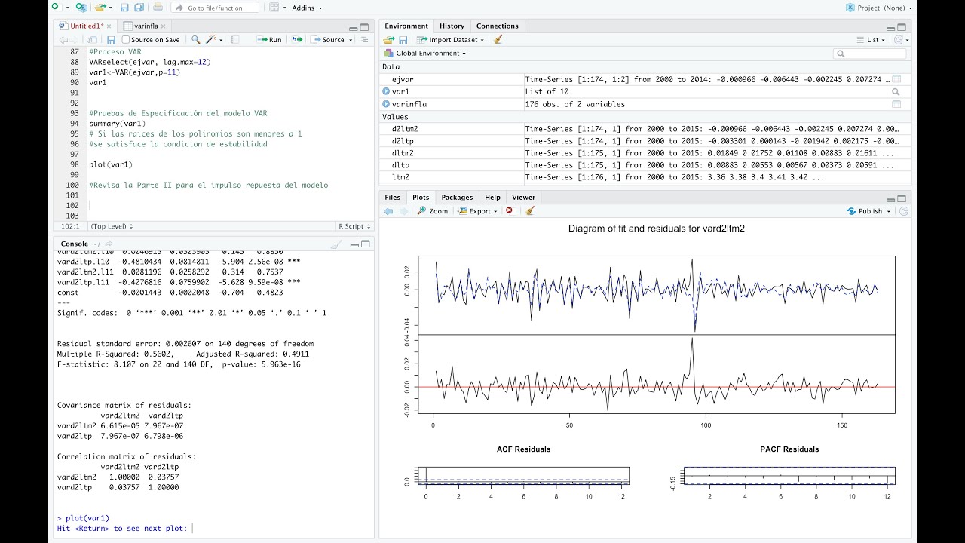
Task: Click the table viewer icon for varinfla
Action: [x=896, y=104]
